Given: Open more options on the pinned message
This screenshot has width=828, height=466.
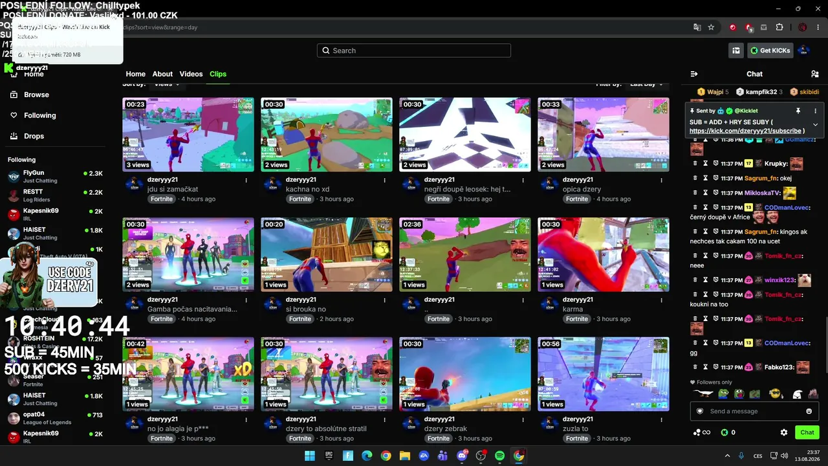Looking at the screenshot, I should (x=815, y=111).
